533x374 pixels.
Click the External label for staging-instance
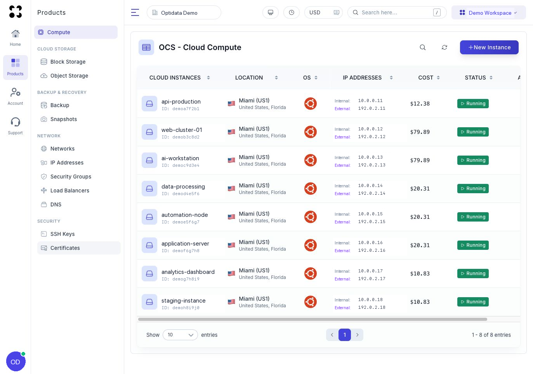click(x=342, y=308)
